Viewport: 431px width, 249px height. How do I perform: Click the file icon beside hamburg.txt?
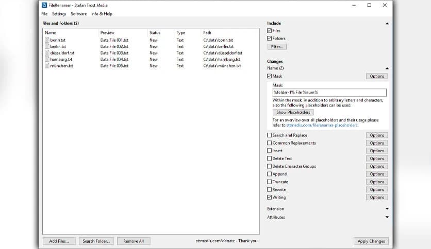coord(47,59)
